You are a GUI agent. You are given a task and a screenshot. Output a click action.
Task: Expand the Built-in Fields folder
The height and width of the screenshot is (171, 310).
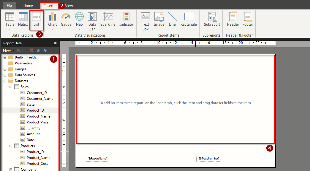pos(4,57)
